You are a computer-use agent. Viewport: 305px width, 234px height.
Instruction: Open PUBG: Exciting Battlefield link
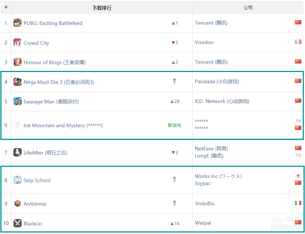pos(53,23)
